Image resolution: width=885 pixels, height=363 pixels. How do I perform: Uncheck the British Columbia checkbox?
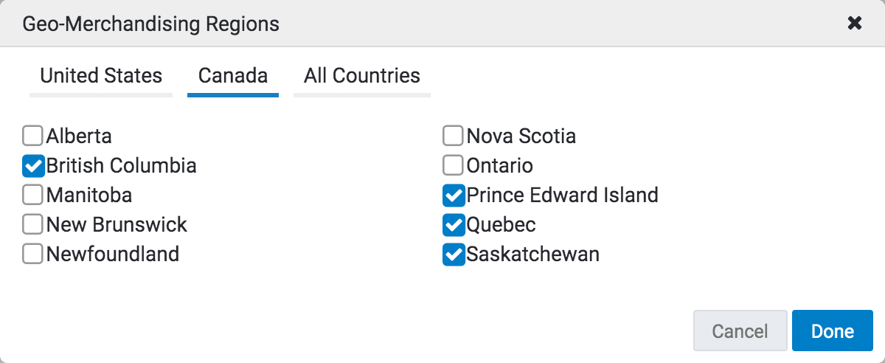tap(32, 165)
